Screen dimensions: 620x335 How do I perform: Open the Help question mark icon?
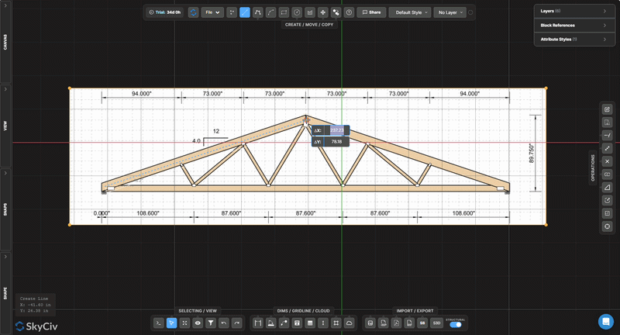349,12
